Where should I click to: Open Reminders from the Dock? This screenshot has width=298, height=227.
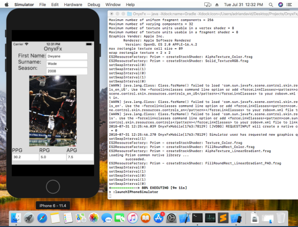coord(68,218)
